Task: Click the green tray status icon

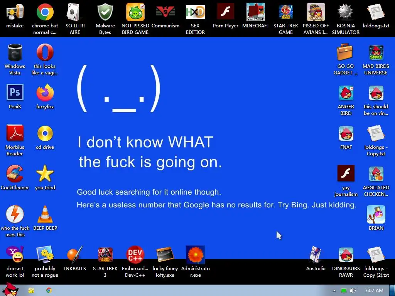Action: 344,291
